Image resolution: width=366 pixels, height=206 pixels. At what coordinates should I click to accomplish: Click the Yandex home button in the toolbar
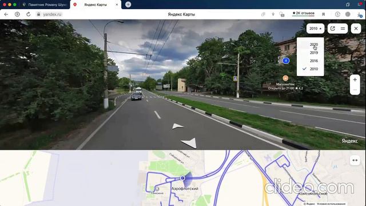(17, 14)
